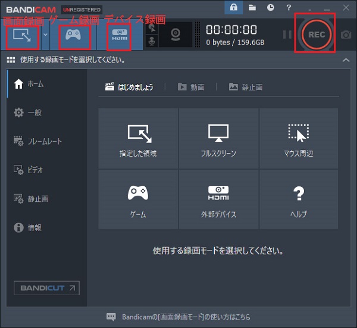Toggle the webcam overlay icon

pyautogui.click(x=176, y=35)
